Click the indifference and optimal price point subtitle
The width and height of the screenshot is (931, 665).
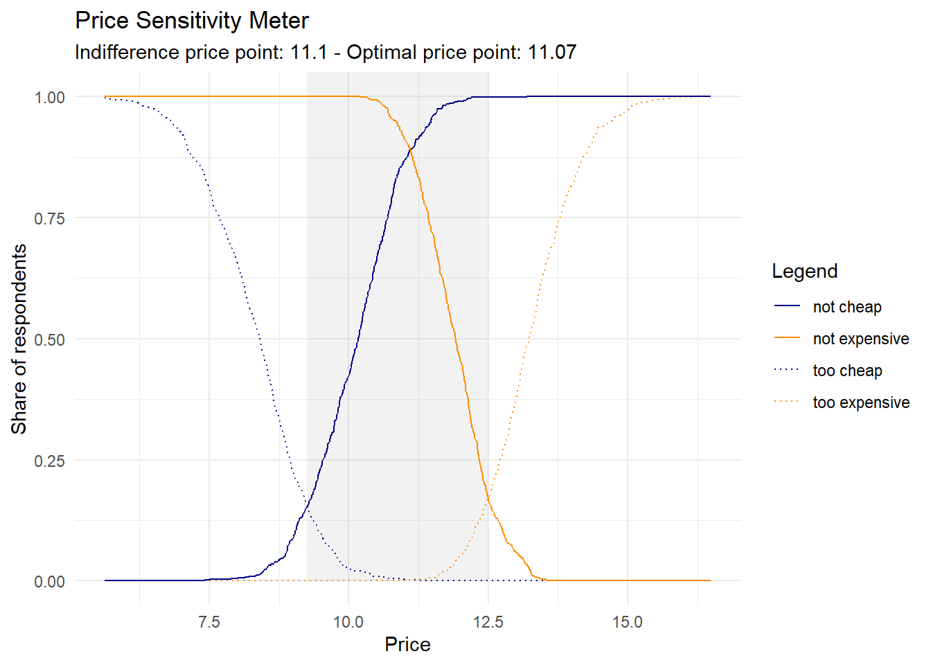point(326,53)
